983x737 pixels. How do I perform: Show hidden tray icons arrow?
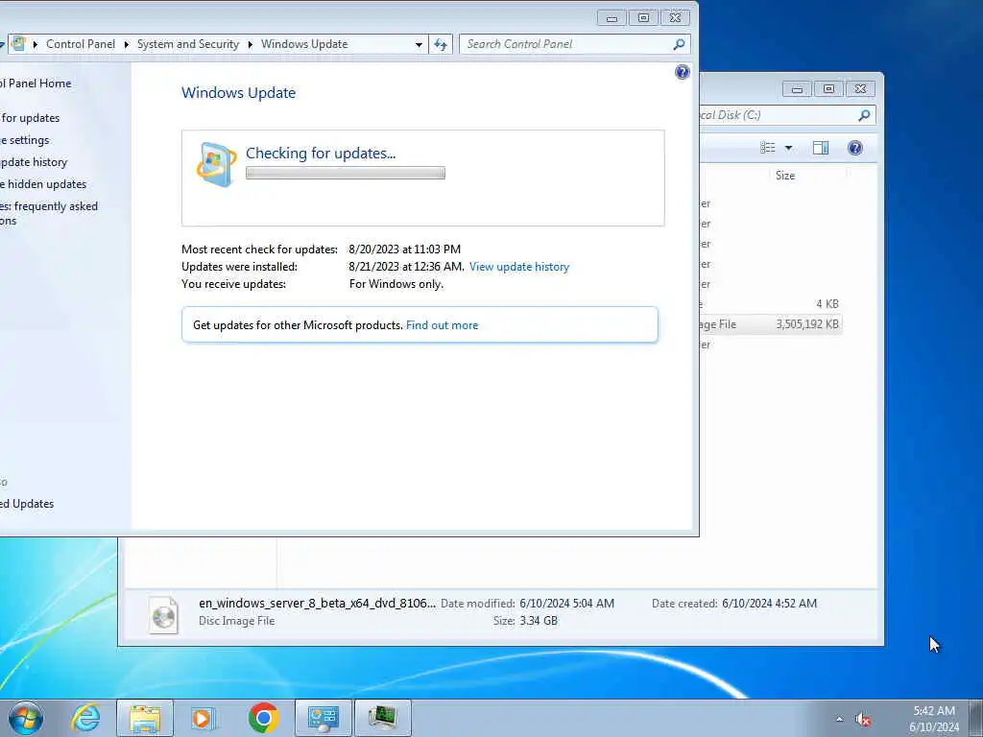[839, 719]
